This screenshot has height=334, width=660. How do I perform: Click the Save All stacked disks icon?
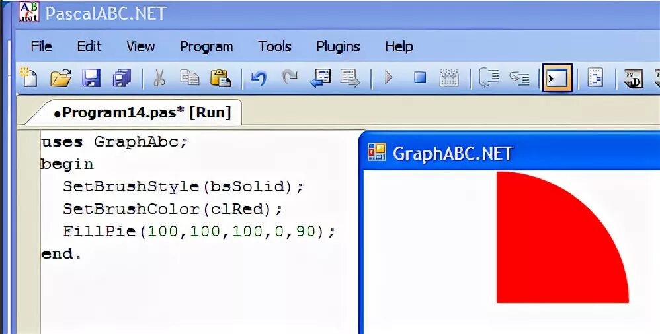pos(122,78)
